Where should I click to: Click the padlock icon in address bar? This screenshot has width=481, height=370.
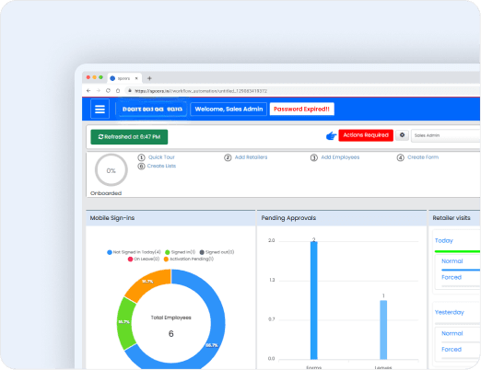click(x=130, y=91)
